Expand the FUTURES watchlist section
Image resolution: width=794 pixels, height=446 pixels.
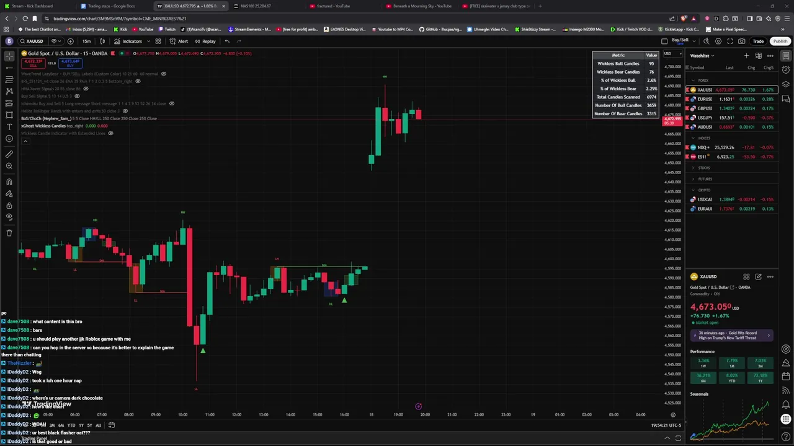pyautogui.click(x=693, y=179)
